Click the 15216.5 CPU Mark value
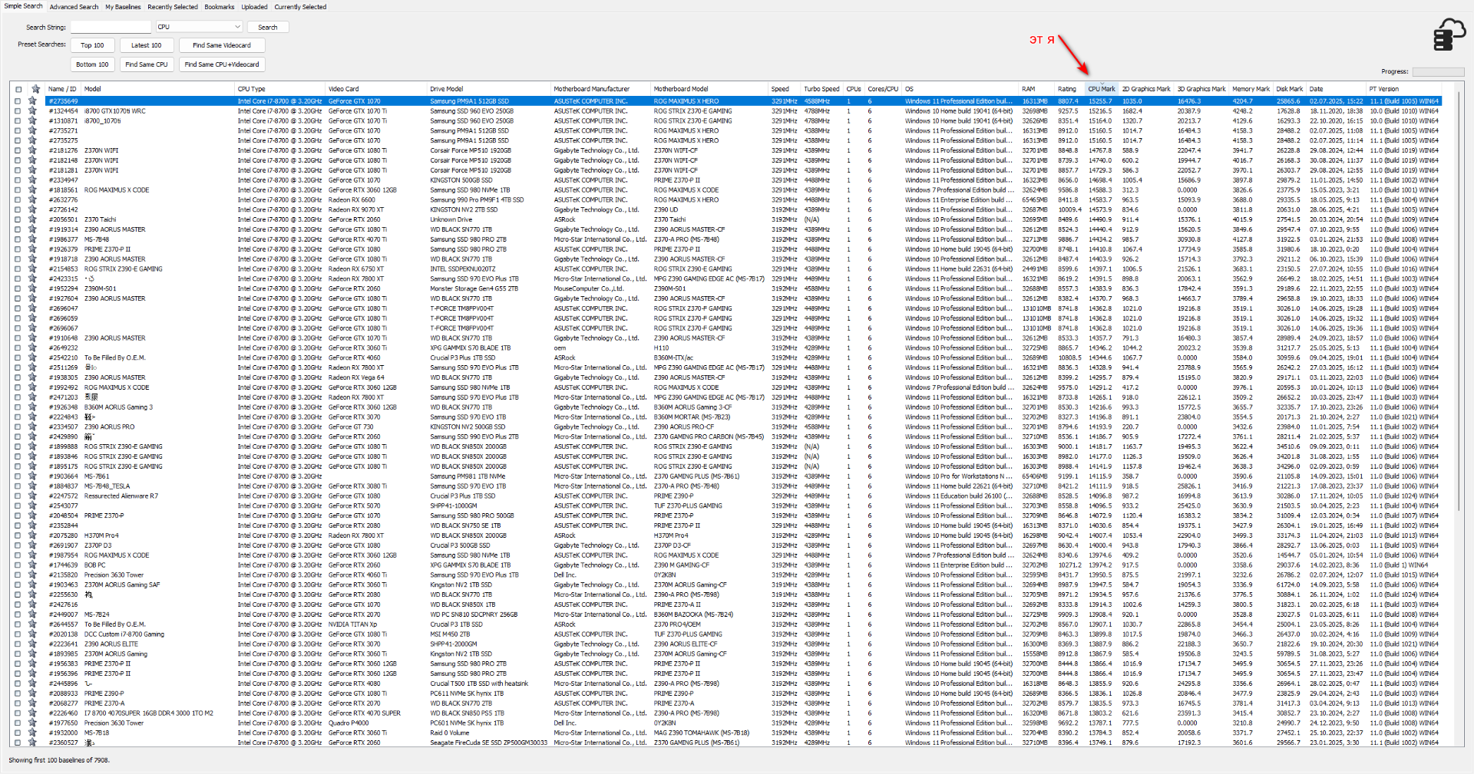1474x774 pixels. point(1099,111)
